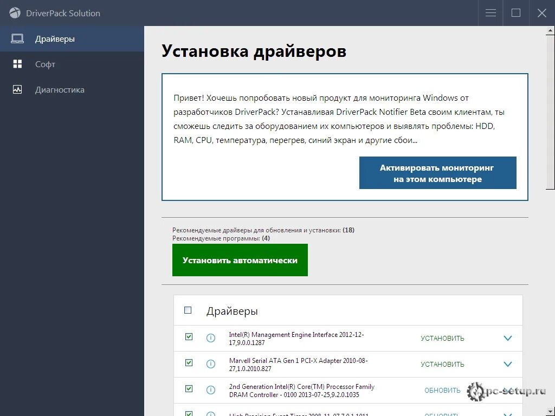Click УСТАНОВИТЬ for Marvell Serial ATA adapter

442,365
